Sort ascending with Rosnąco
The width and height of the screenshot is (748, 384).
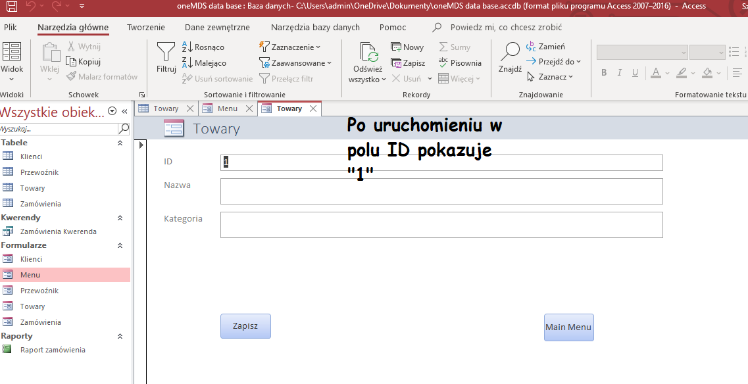click(203, 47)
